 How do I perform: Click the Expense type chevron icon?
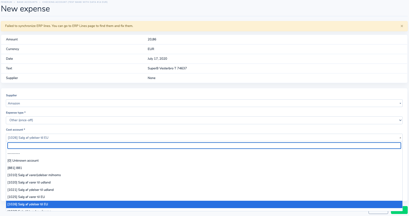[400, 120]
